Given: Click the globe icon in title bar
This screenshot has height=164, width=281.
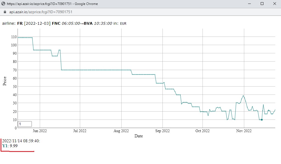Looking at the screenshot, I should 3,4.
